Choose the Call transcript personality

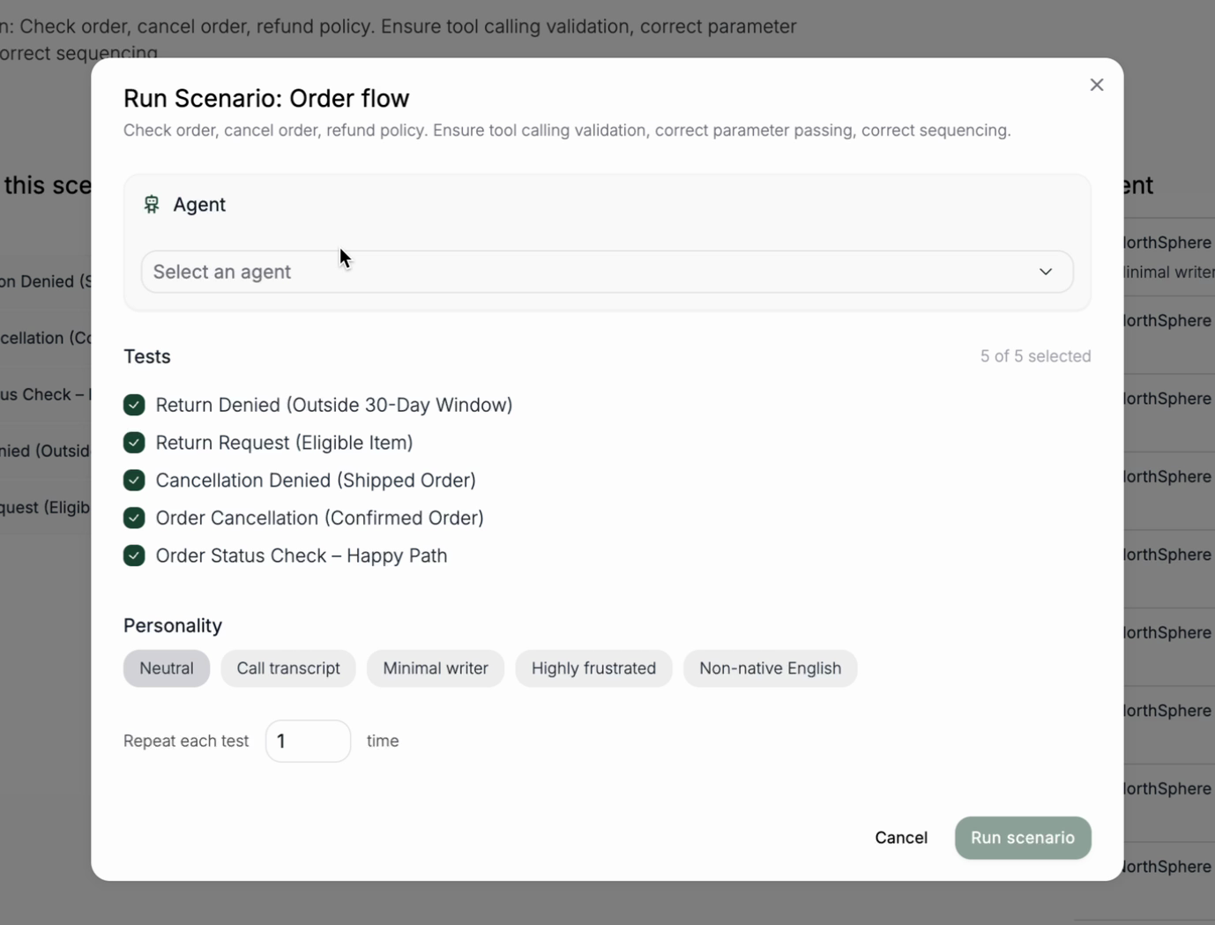[287, 668]
